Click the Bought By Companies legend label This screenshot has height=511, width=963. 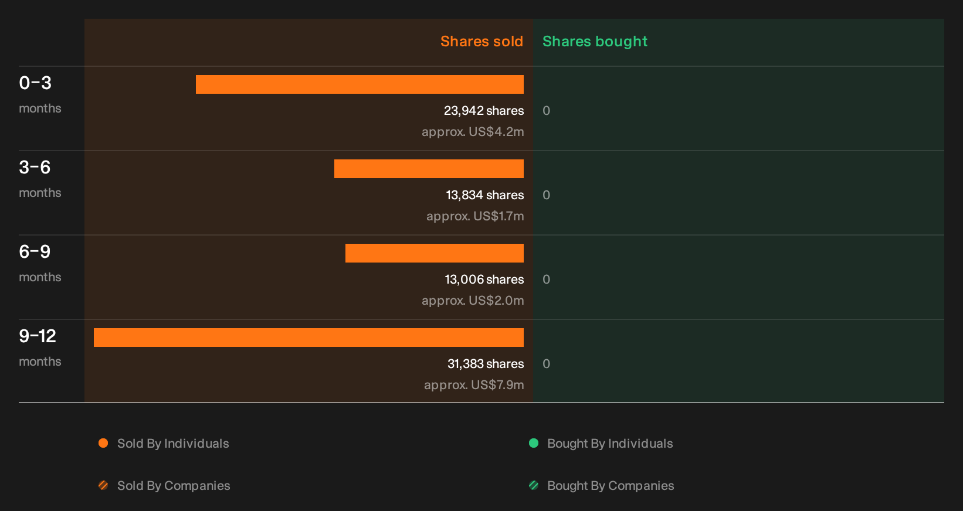(611, 486)
